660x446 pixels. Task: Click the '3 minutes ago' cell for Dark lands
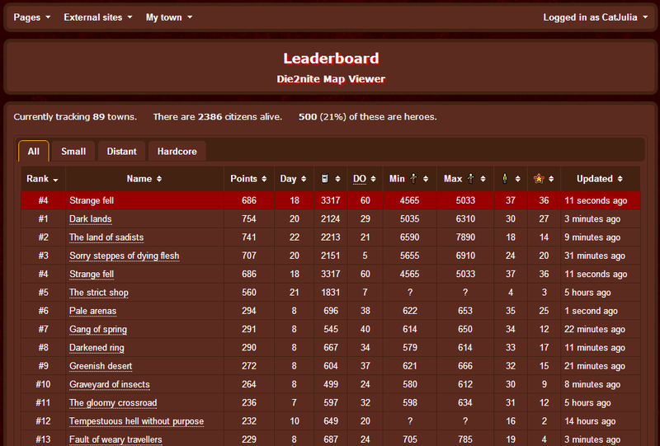[x=601, y=219]
